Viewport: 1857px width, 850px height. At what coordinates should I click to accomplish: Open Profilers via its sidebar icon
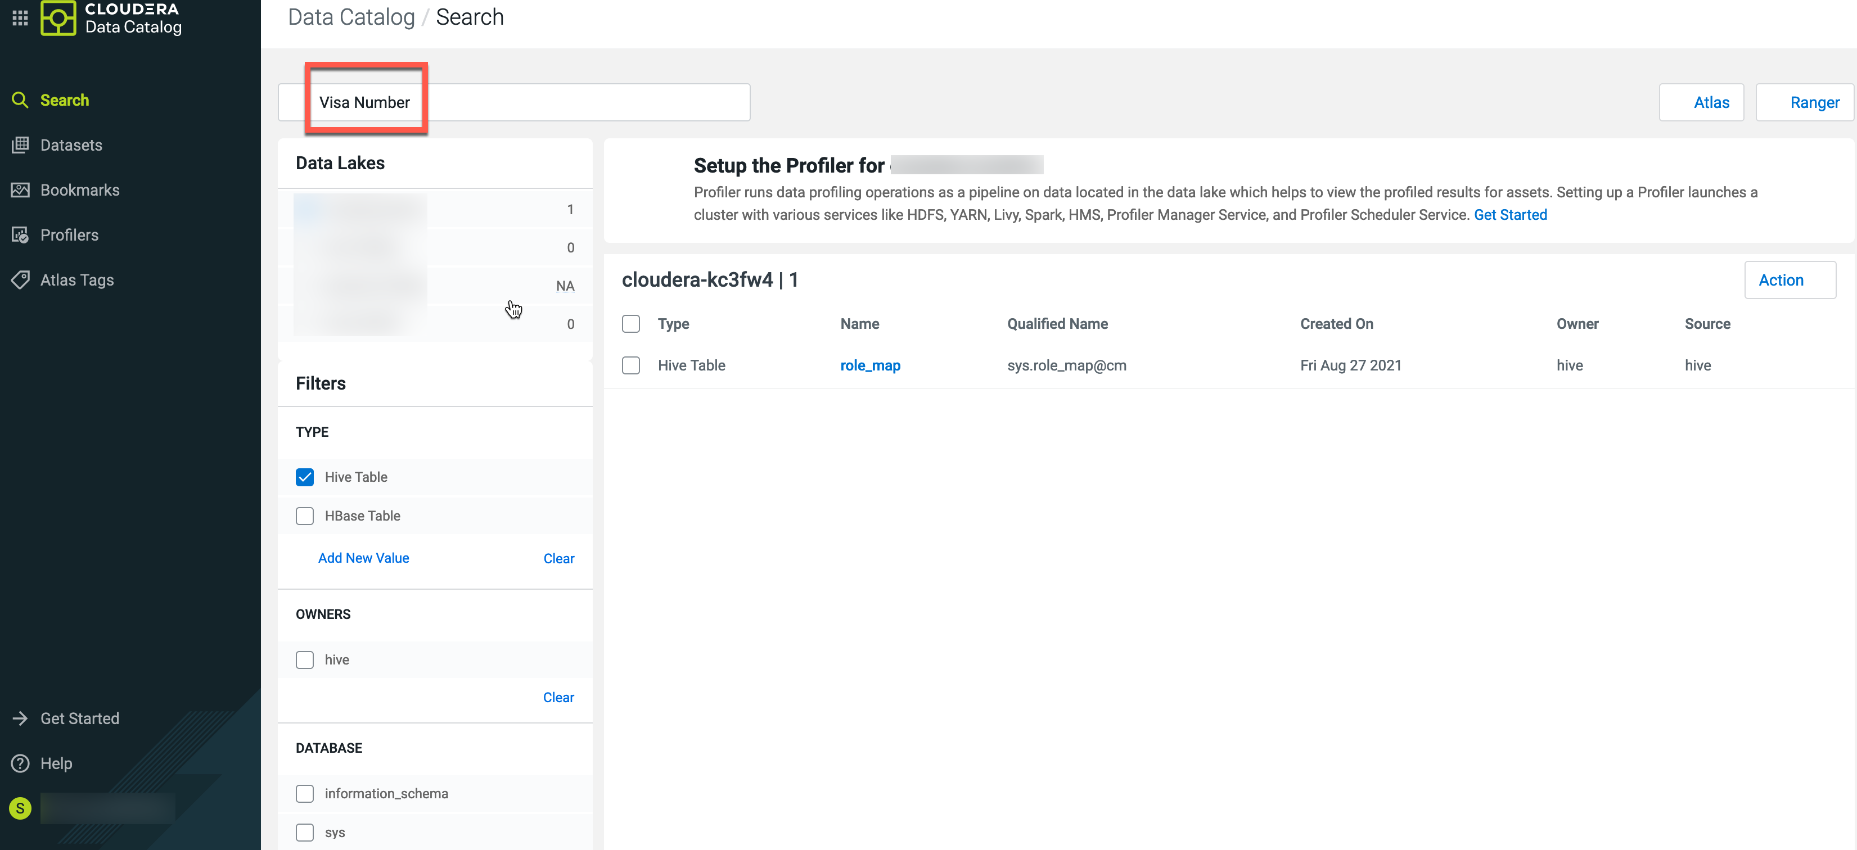(x=20, y=235)
